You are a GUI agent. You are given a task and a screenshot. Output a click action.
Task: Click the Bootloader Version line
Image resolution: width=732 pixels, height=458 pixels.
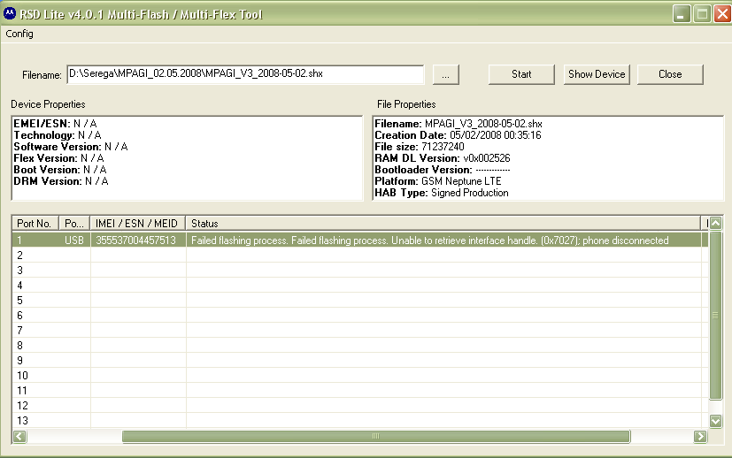[443, 170]
